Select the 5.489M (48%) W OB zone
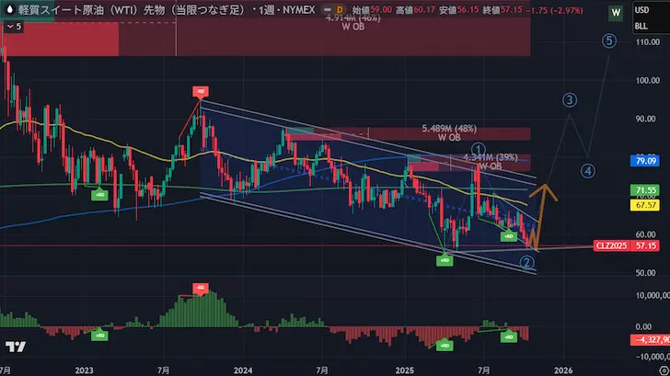The height and width of the screenshot is (376, 670). tap(444, 132)
